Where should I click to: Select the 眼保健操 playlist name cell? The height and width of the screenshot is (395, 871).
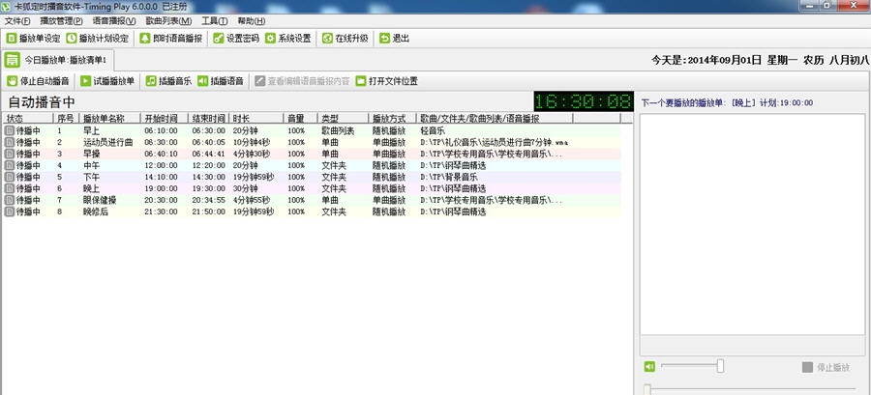click(100, 200)
